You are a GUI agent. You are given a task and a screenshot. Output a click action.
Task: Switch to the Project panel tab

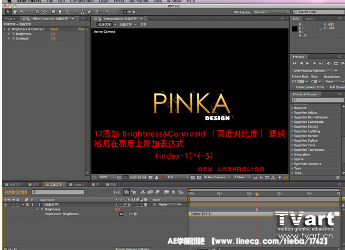[10, 19]
